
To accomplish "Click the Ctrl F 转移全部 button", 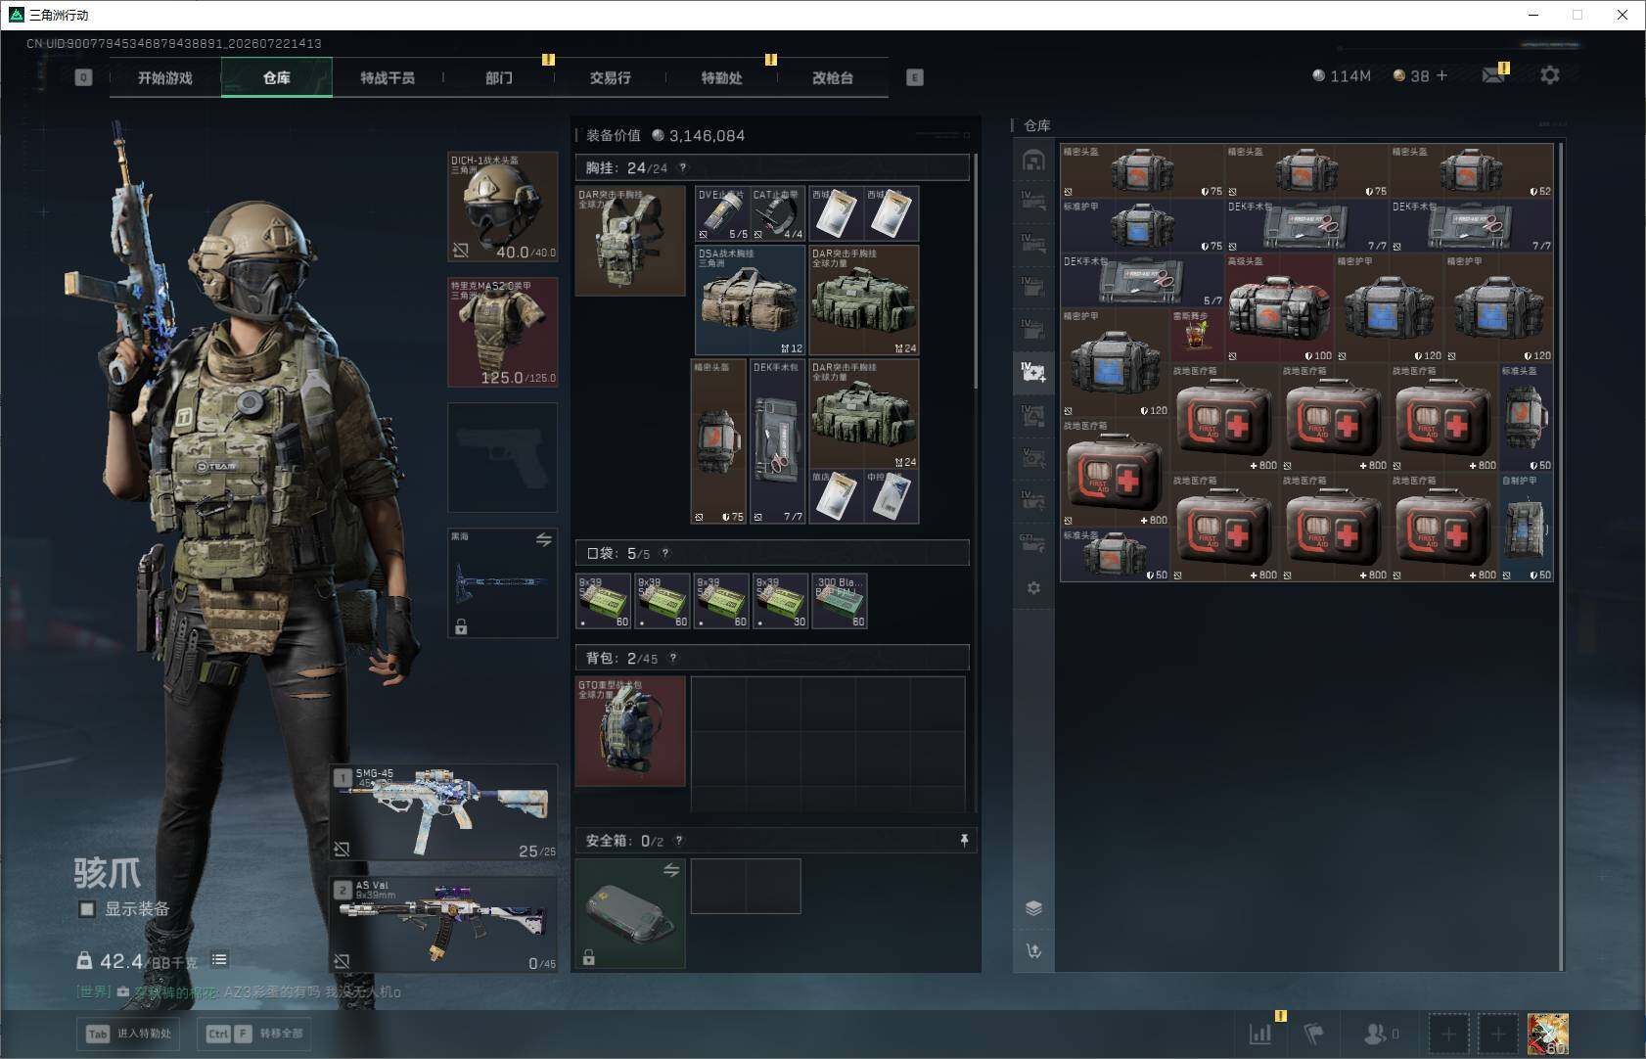I will [254, 1034].
